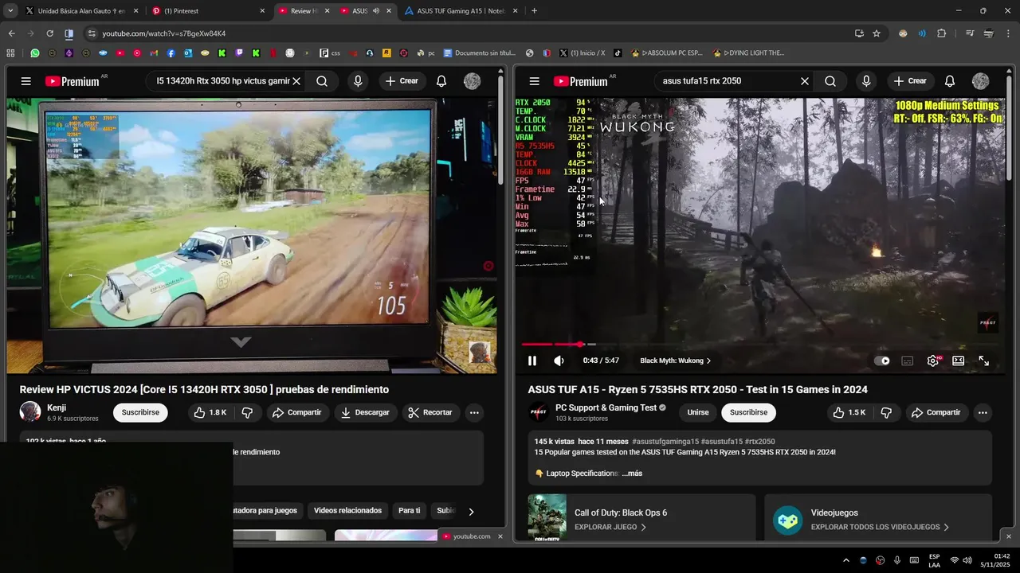Expand description with '...más' link
1020x573 pixels.
(632, 474)
